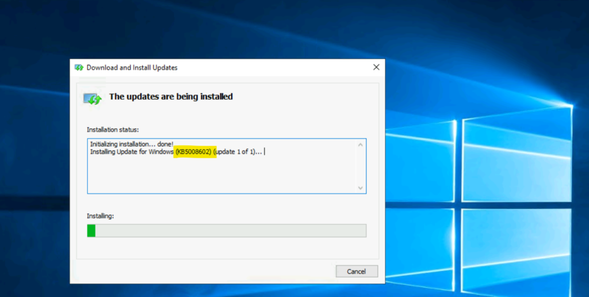Click the 'Initializing installation... done!' line
The width and height of the screenshot is (589, 297).
point(132,144)
